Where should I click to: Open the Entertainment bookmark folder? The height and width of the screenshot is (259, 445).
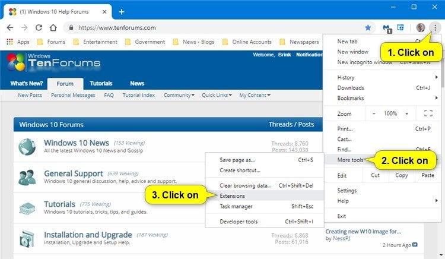pos(95,42)
